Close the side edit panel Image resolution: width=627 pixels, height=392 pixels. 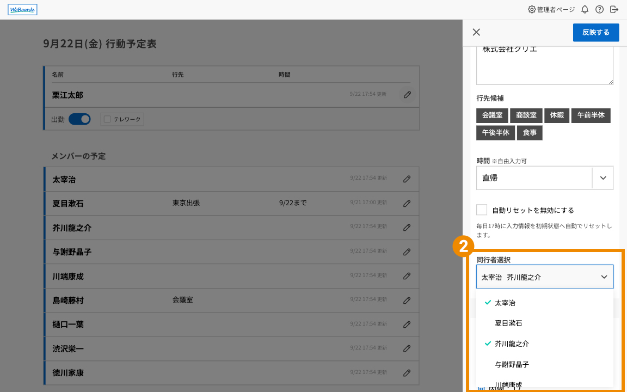(476, 32)
